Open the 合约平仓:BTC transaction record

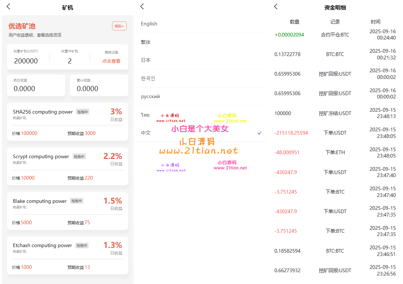point(335,35)
